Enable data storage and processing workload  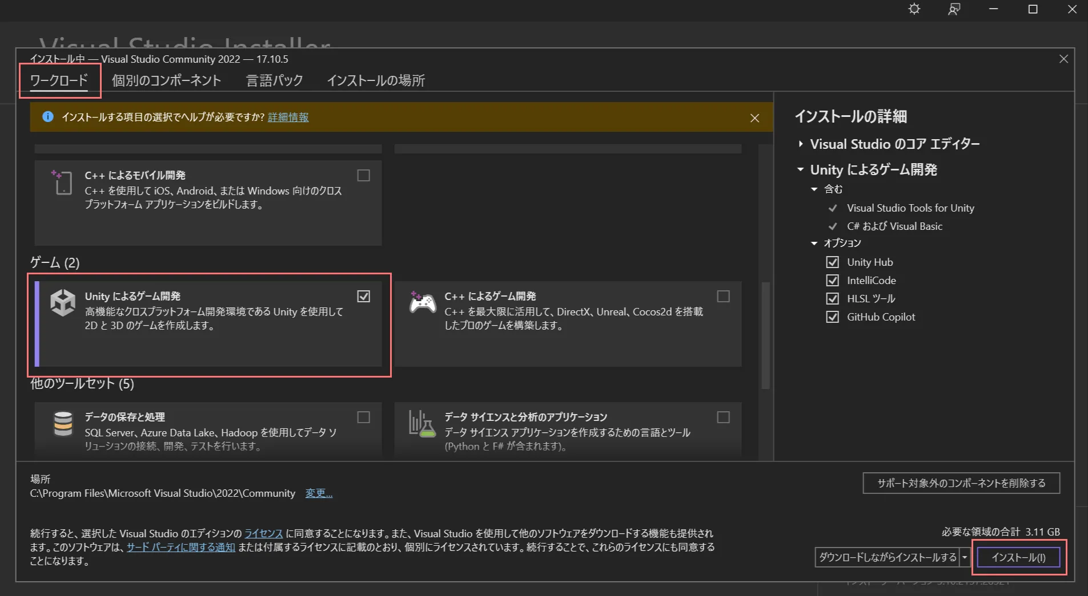tap(363, 417)
